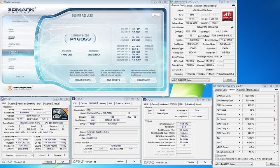Click the GPU Core Clock history graph
This screenshot has height=168, width=280.
pos(265,96)
